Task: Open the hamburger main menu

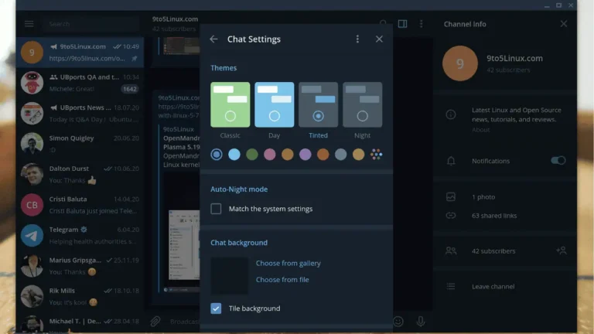Action: [x=29, y=24]
